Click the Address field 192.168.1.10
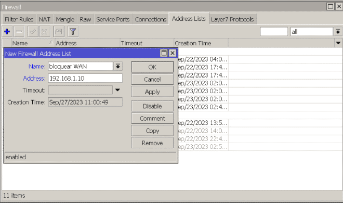The width and height of the screenshot is (343, 203). [85, 78]
